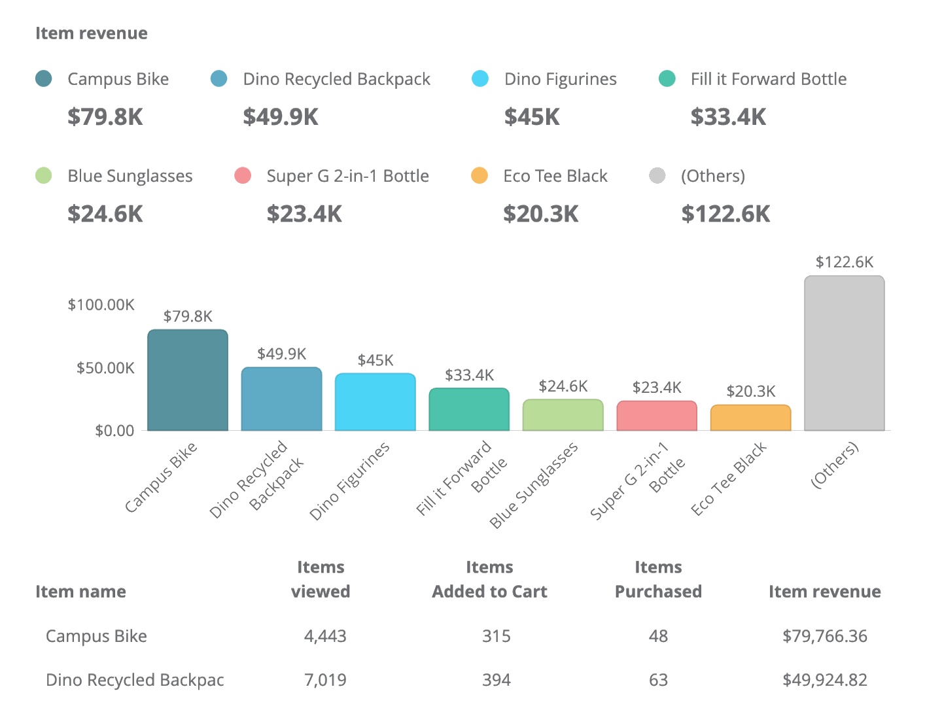
Task: Click the (Others) legend gray dot
Action: point(657,176)
